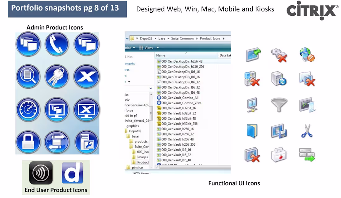
Task: Select file 000_XenVault_Combo_Vista
Action: (x=179, y=103)
